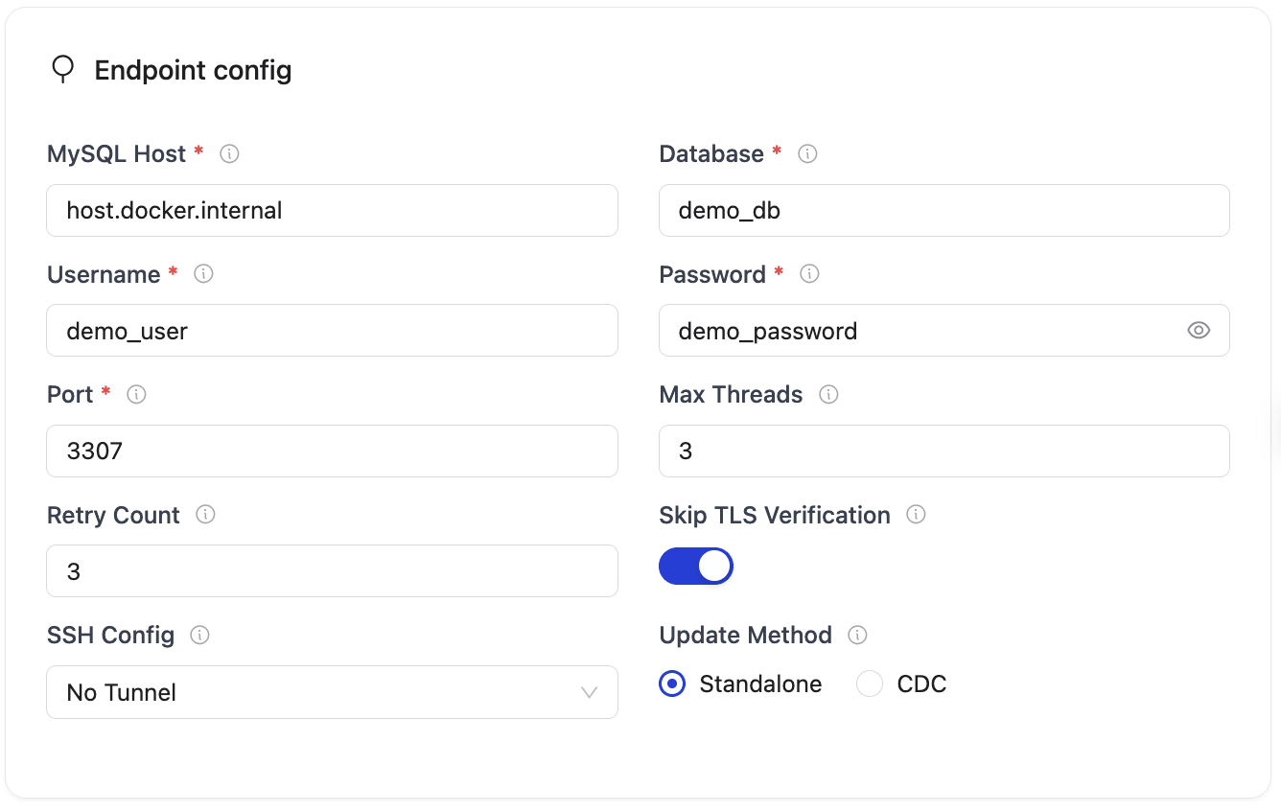Toggle password visibility eye icon
Screen dimensions: 1281x811
[1198, 331]
